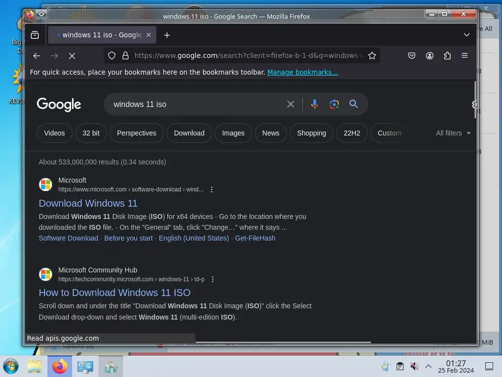
Task: Open Firefox View tab list icon
Action: coord(35,35)
